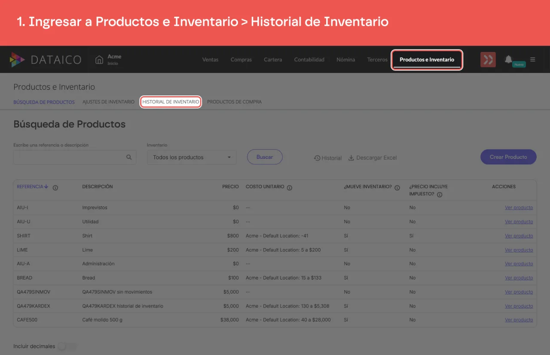The height and width of the screenshot is (355, 550).
Task: Click Ver producto for LIME
Action: pos(519,250)
